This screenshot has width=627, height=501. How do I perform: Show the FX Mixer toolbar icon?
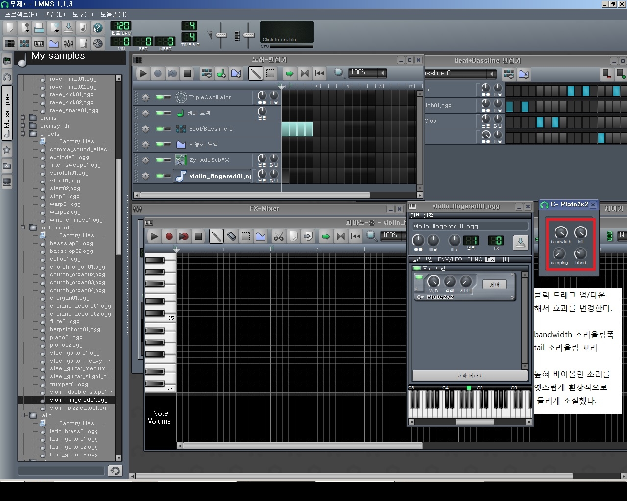[69, 43]
